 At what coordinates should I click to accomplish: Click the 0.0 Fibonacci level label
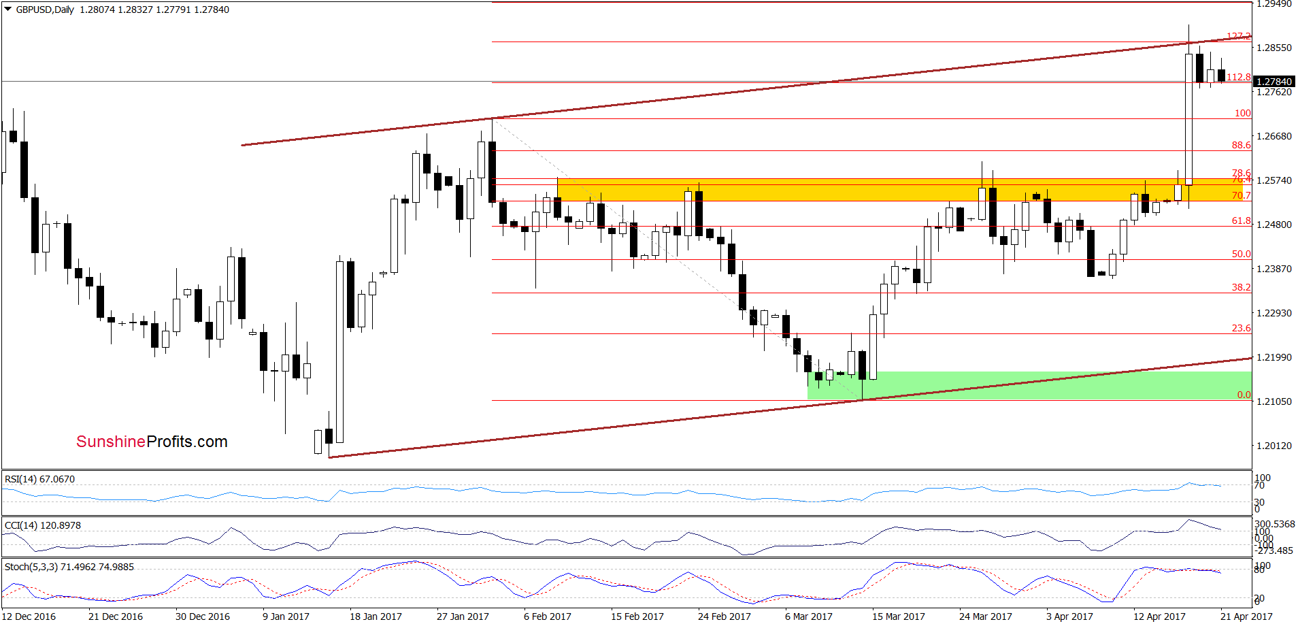(1244, 395)
